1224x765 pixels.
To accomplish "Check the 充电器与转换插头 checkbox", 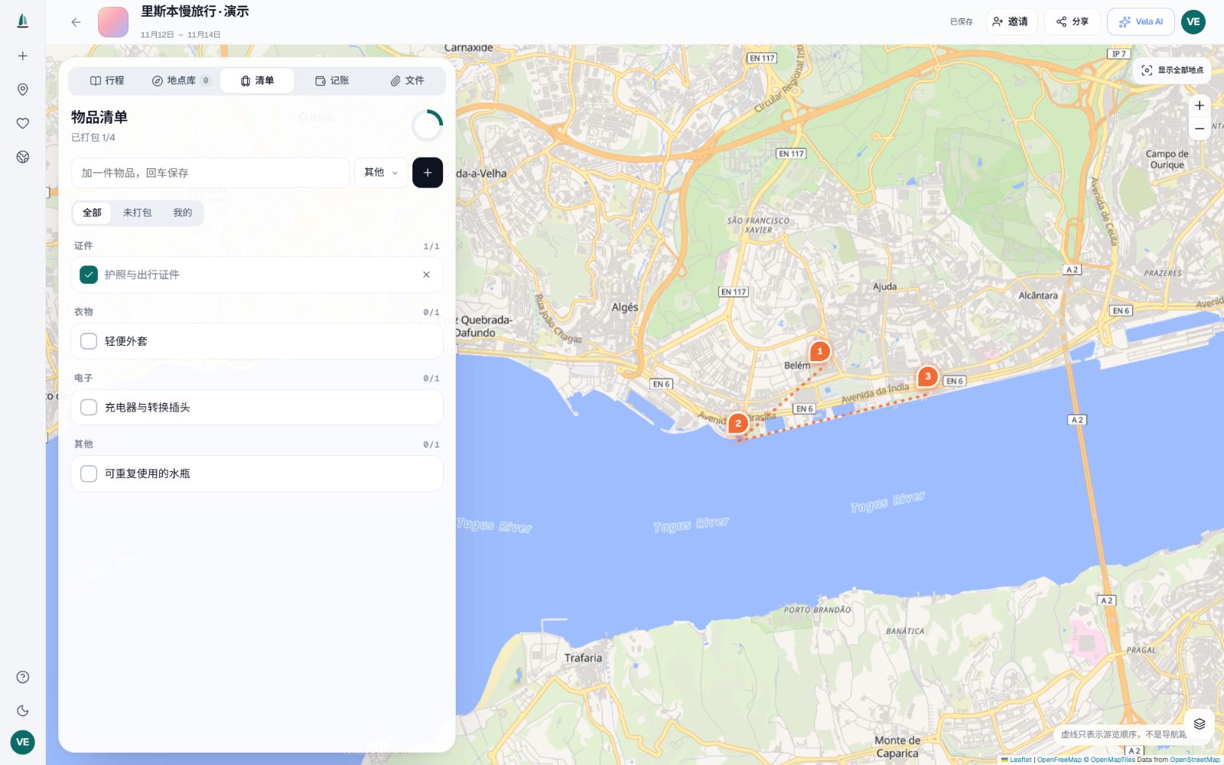I will 89,408.
